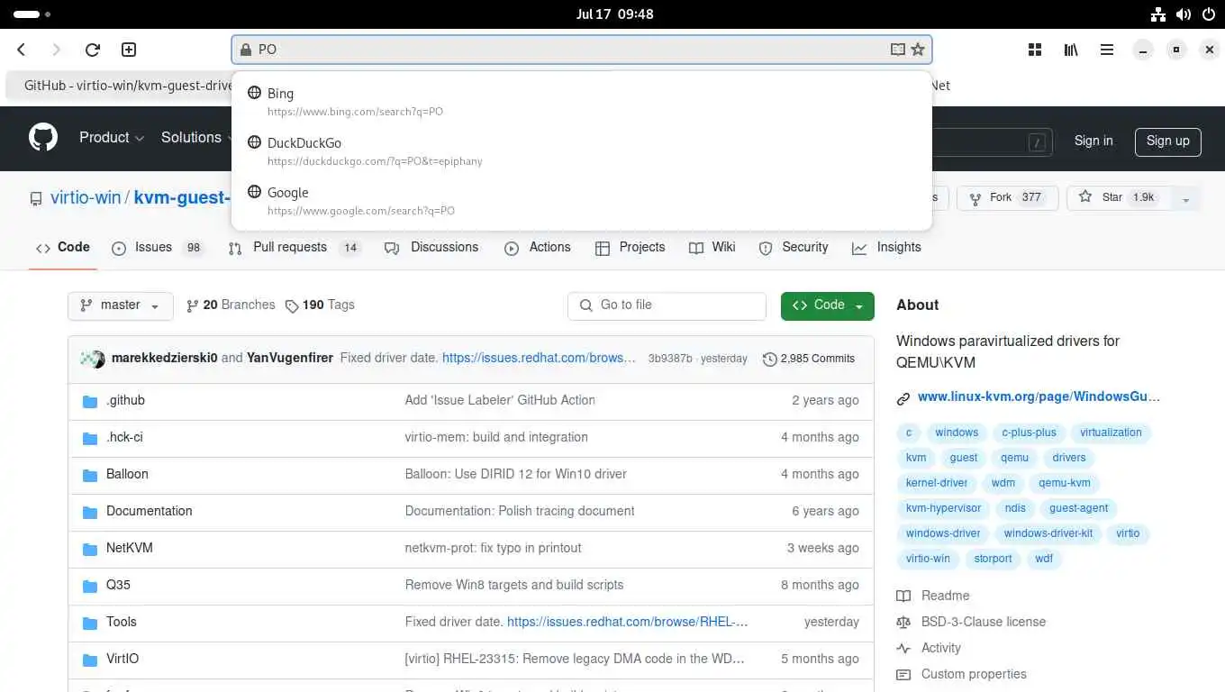Image resolution: width=1225 pixels, height=692 pixels.
Task: Open the bookmarks library icon
Action: tap(1071, 50)
